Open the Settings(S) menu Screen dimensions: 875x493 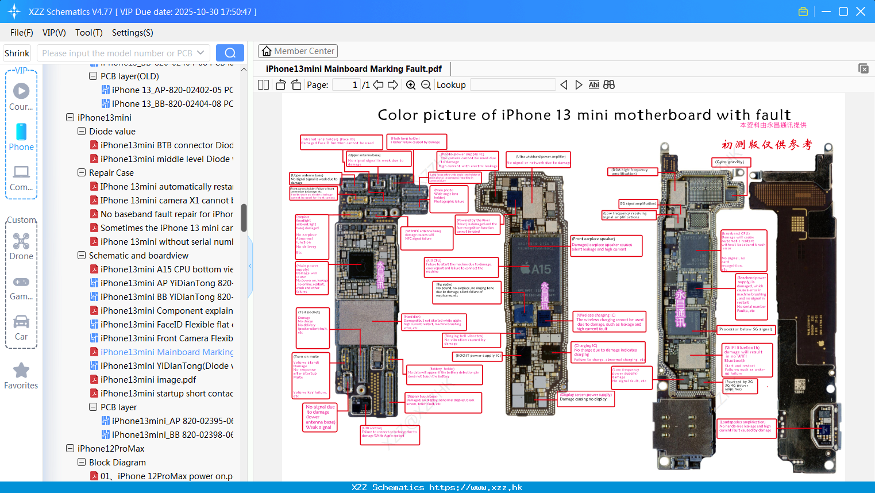133,33
